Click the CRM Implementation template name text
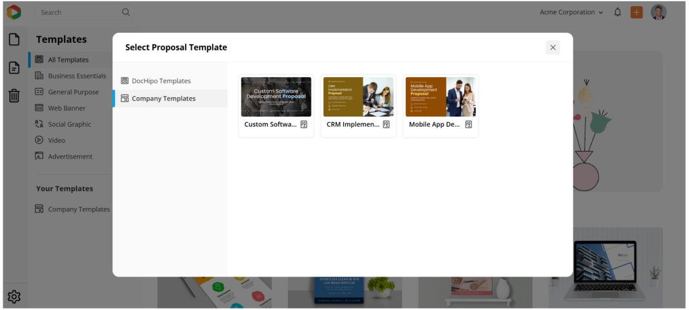Viewport: 689px width, 310px height. coord(353,125)
